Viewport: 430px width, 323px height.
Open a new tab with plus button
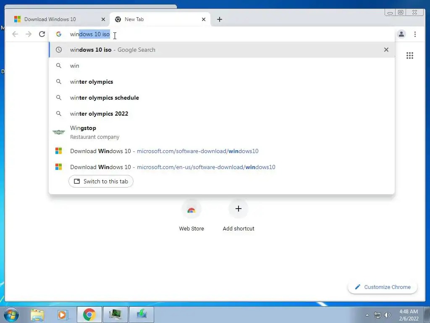tap(219, 19)
